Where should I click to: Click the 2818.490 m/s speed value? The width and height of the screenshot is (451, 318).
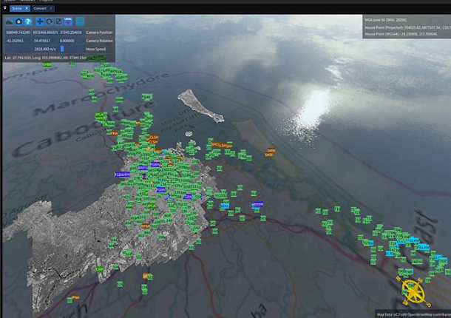pyautogui.click(x=45, y=50)
